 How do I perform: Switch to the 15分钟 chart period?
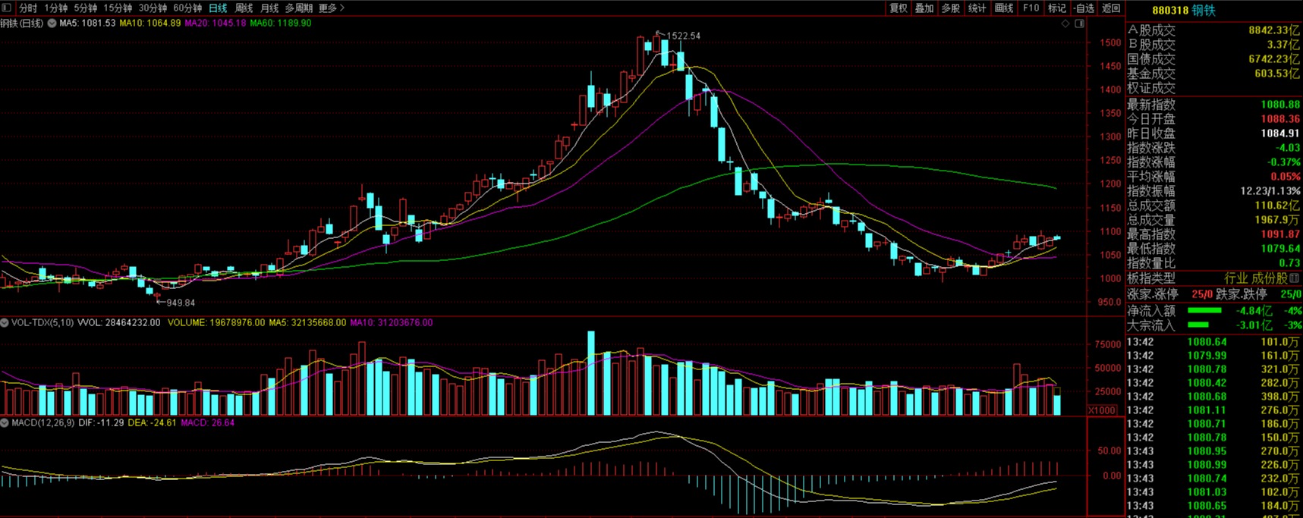tap(118, 8)
